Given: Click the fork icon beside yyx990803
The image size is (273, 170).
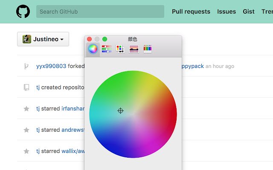Looking at the screenshot, I should point(26,66).
